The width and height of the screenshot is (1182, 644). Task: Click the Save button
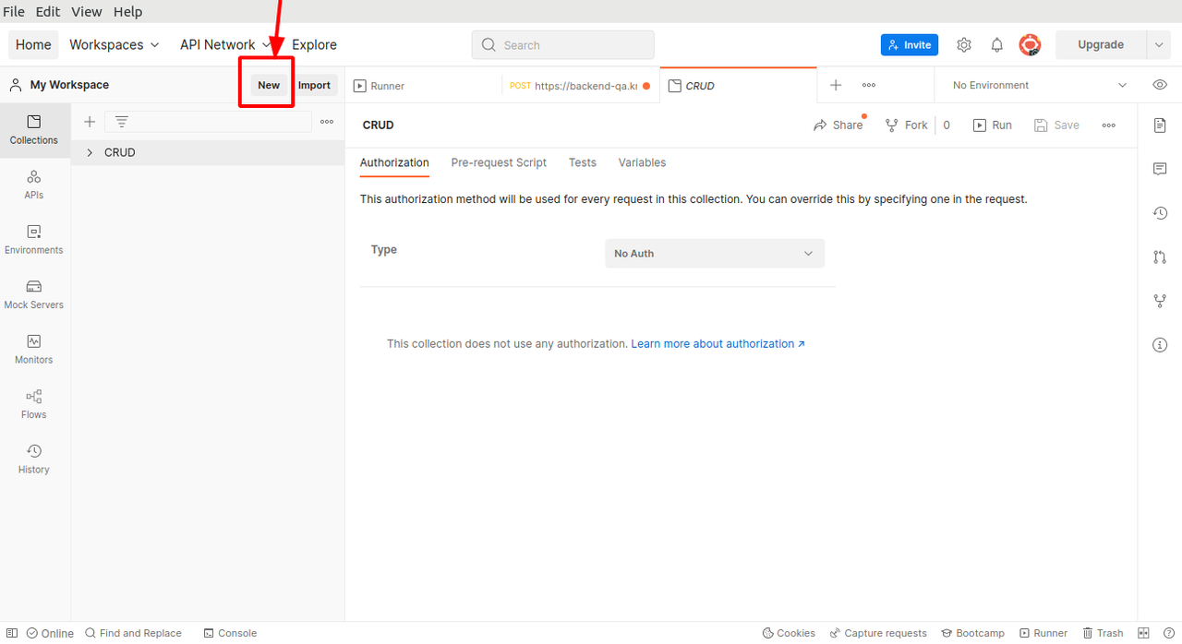pyautogui.click(x=1056, y=125)
